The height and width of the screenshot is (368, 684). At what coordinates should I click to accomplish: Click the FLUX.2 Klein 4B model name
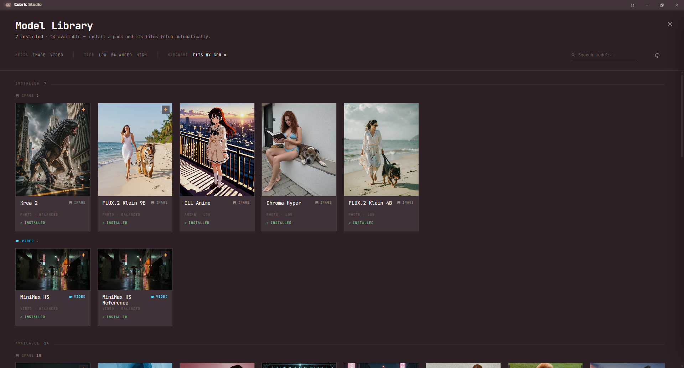click(370, 203)
